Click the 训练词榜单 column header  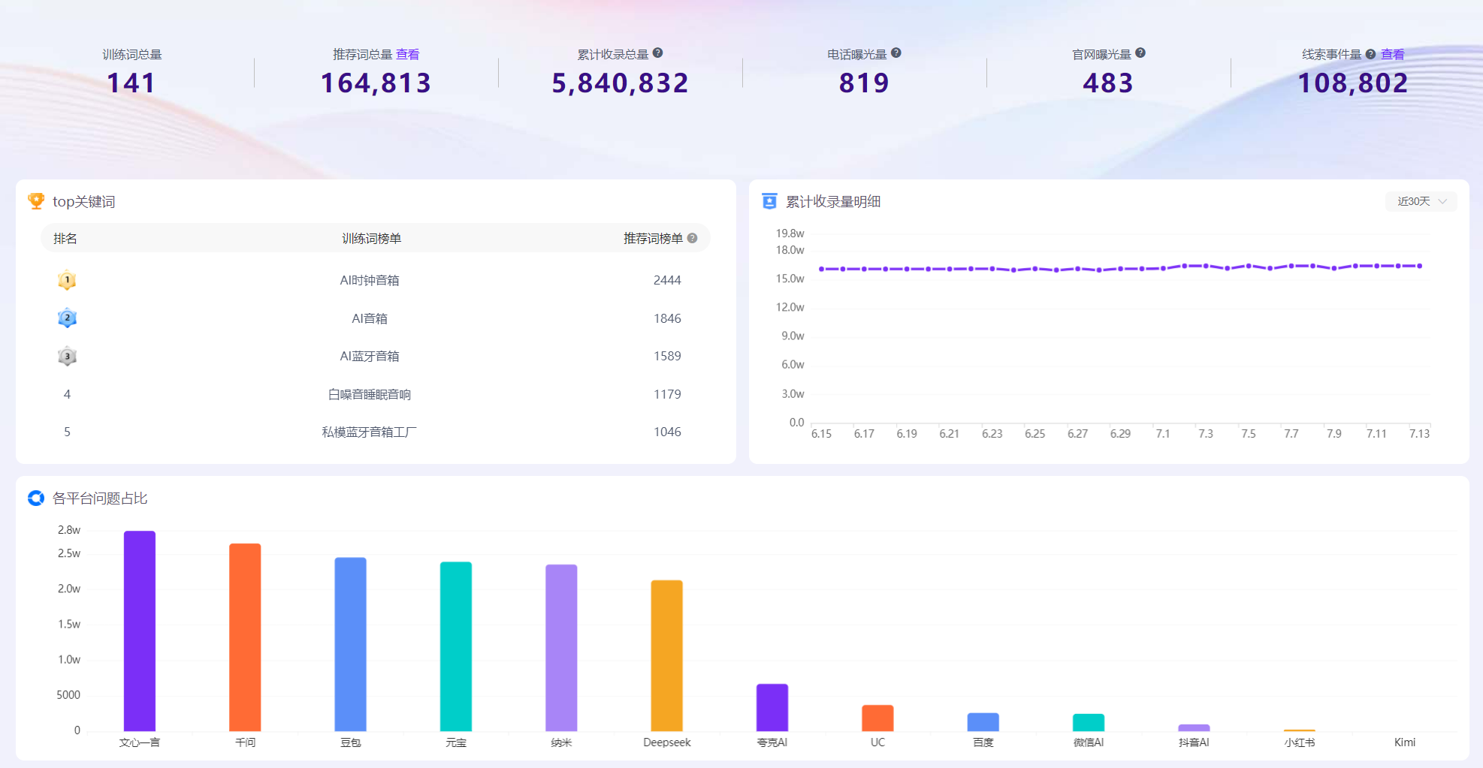click(371, 238)
